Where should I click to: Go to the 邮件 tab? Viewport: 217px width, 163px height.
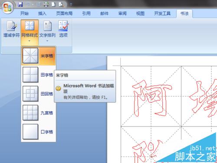tap(104, 13)
